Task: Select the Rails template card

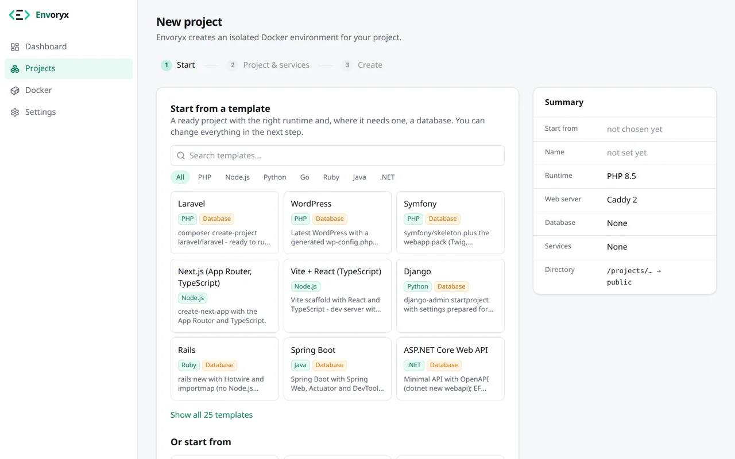Action: pos(225,369)
